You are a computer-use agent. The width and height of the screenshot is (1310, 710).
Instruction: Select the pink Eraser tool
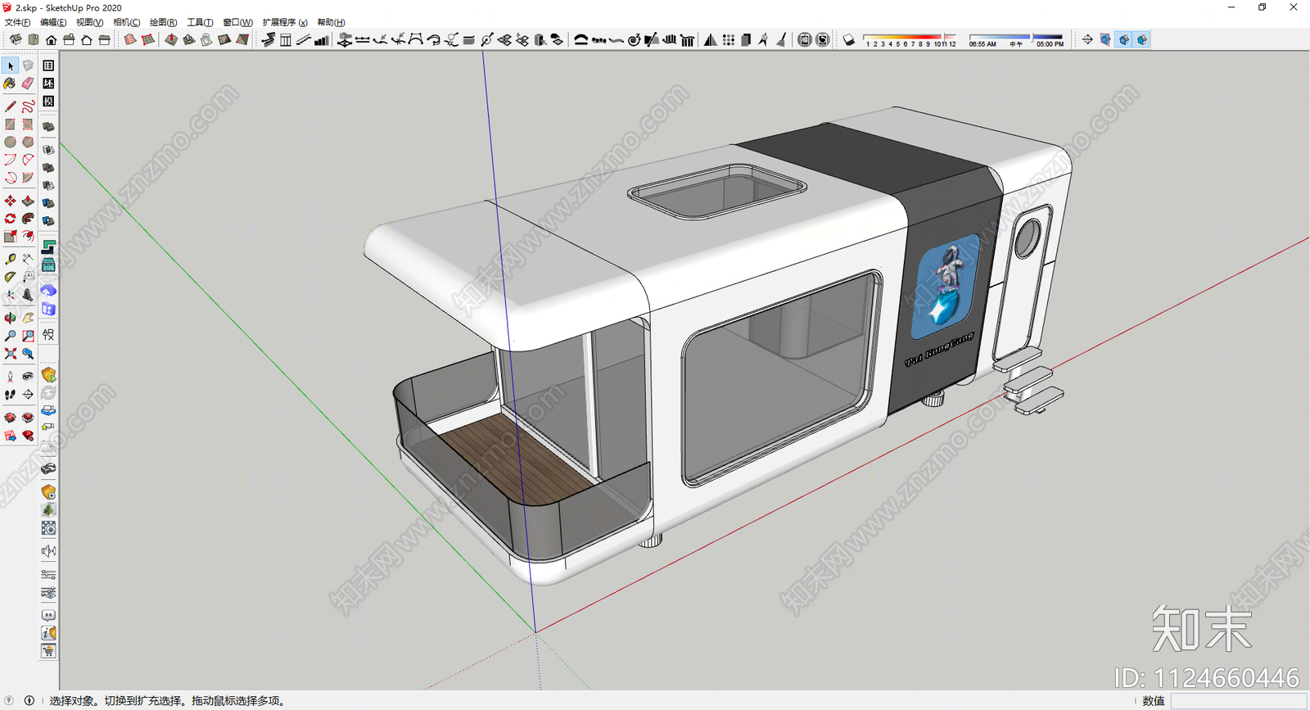(x=28, y=84)
